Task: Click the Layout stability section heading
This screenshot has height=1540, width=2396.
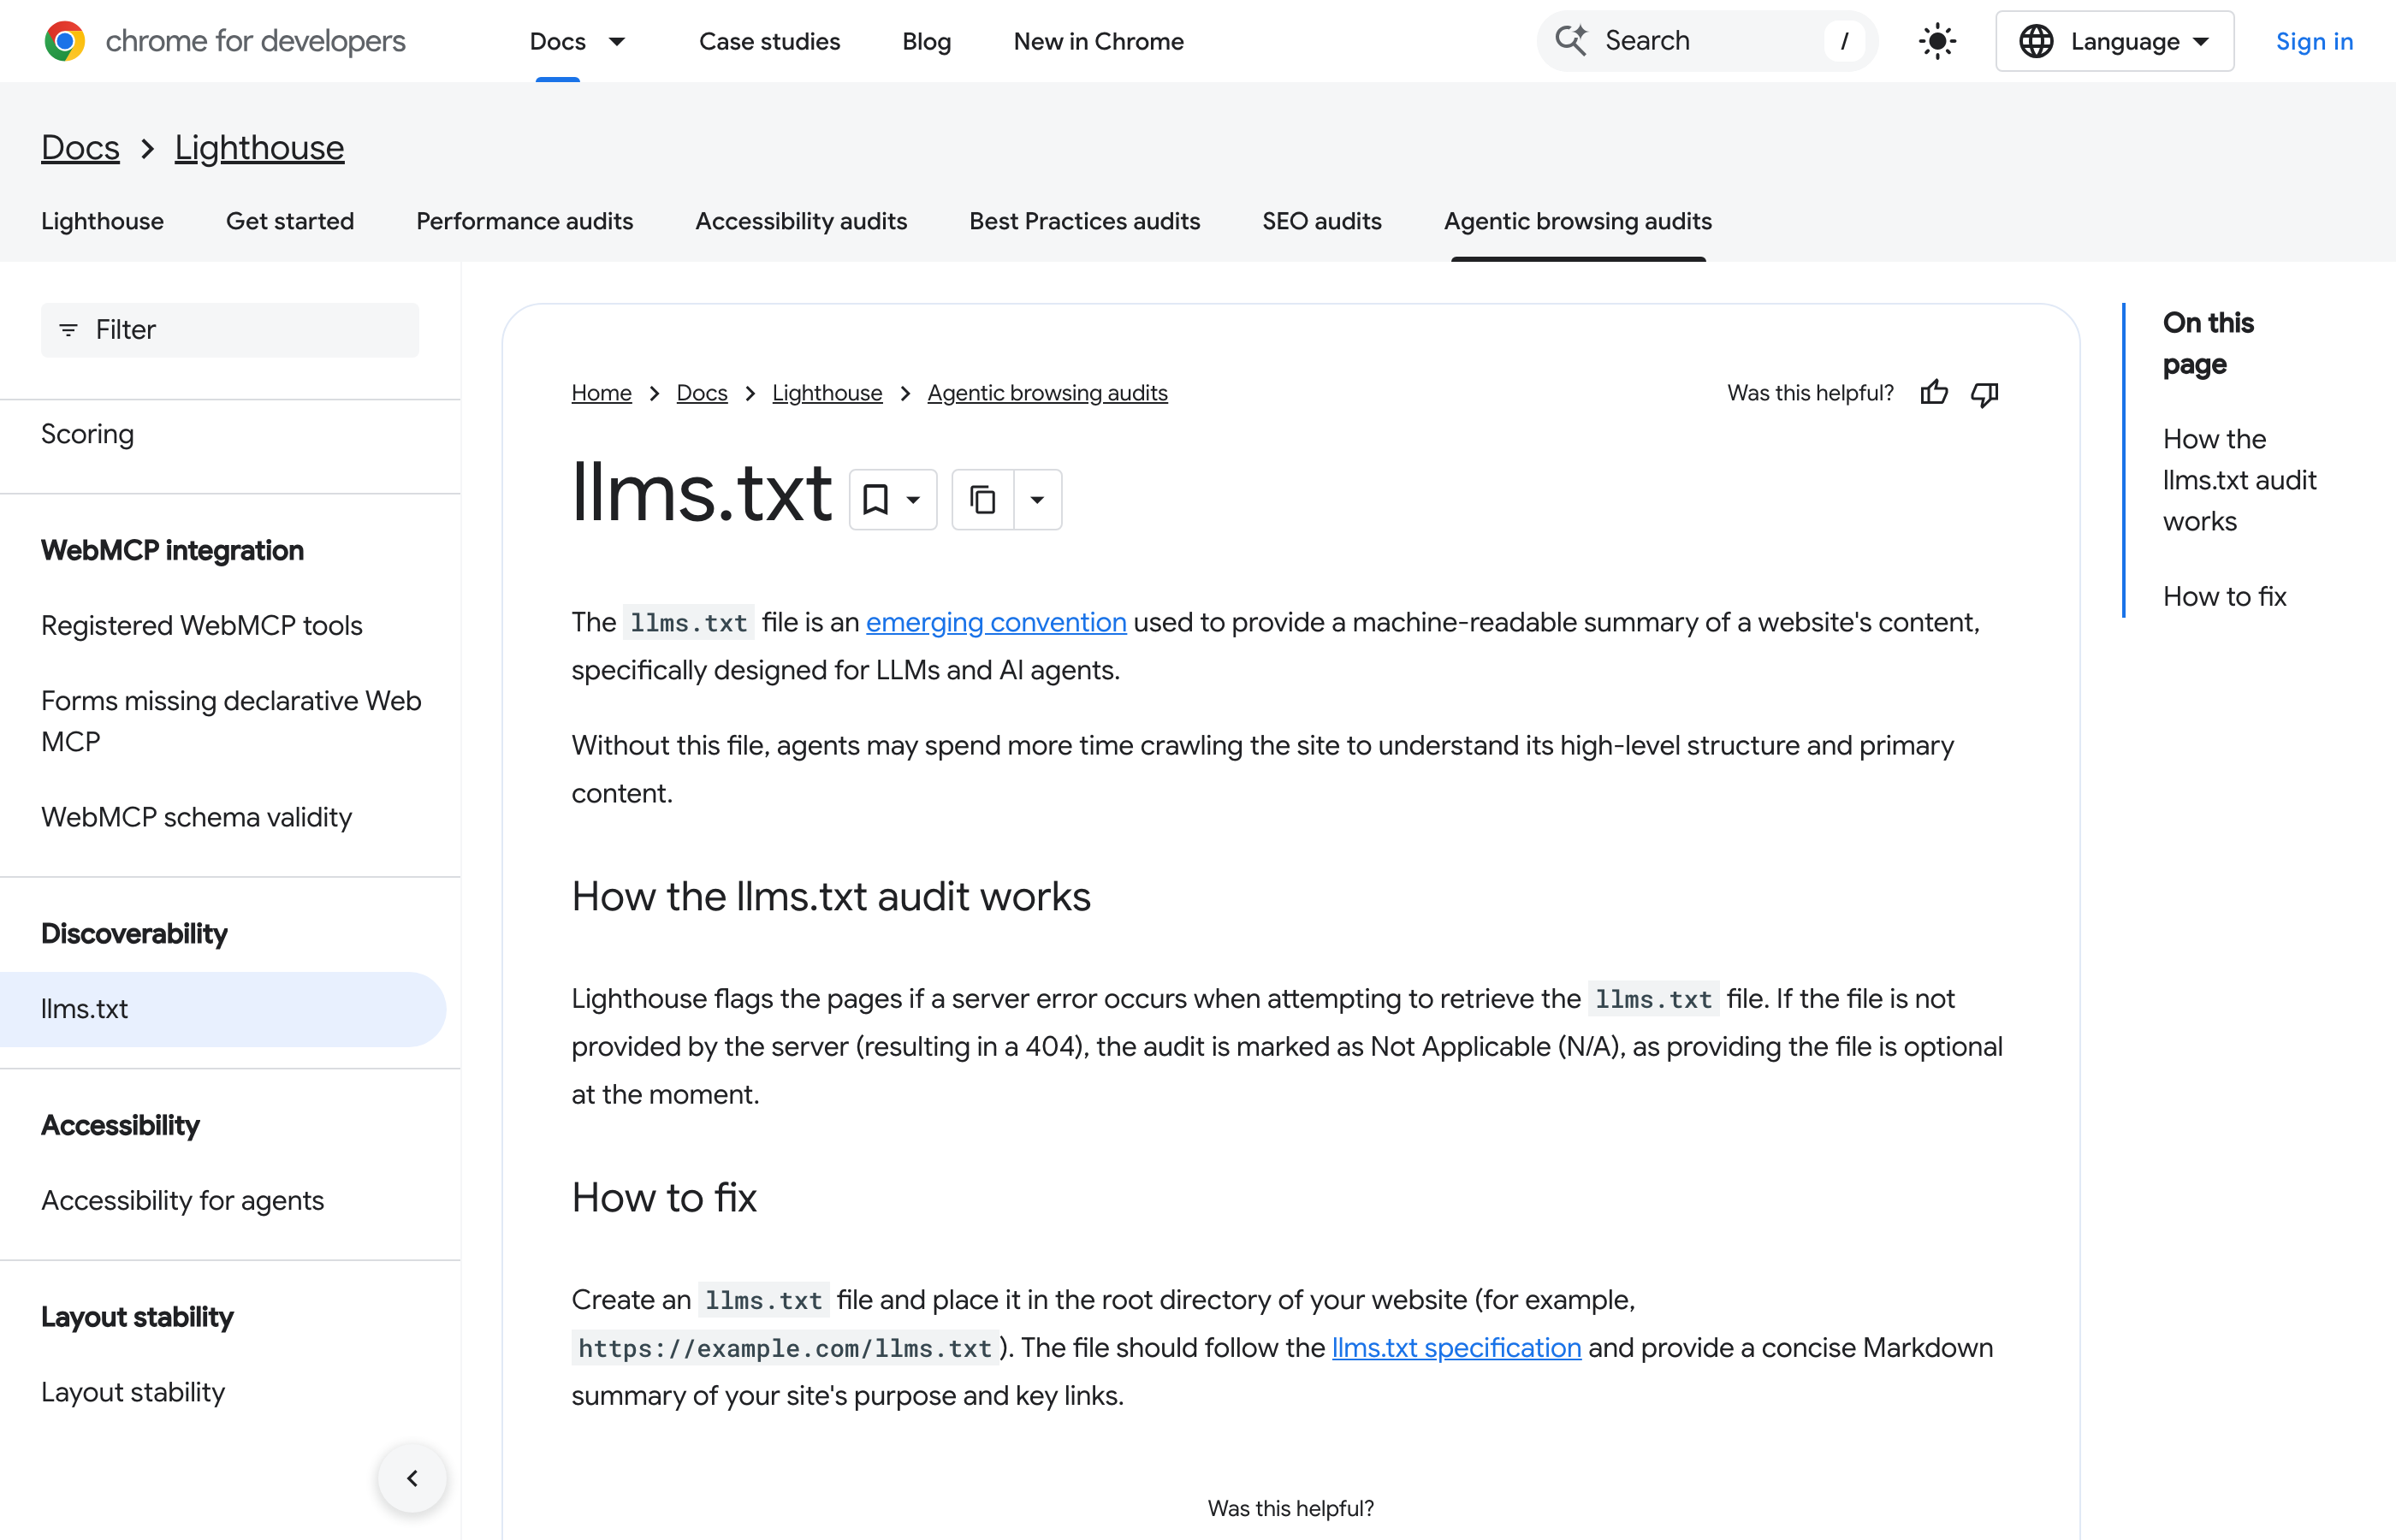Action: [x=137, y=1317]
